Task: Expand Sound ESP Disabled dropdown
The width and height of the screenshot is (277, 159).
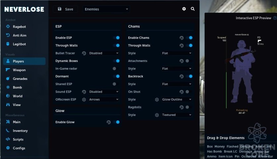Action: (x=104, y=92)
